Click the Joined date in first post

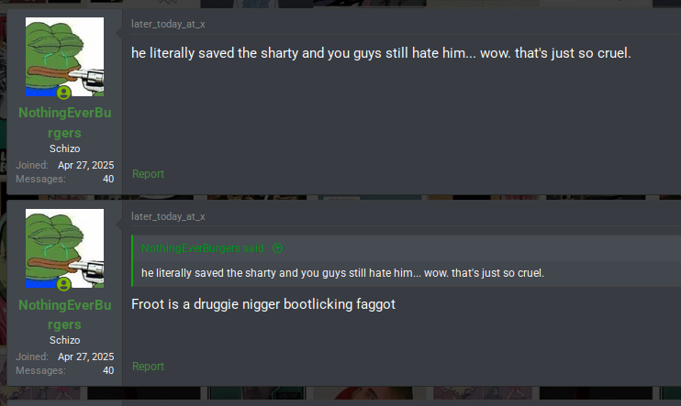coord(86,165)
